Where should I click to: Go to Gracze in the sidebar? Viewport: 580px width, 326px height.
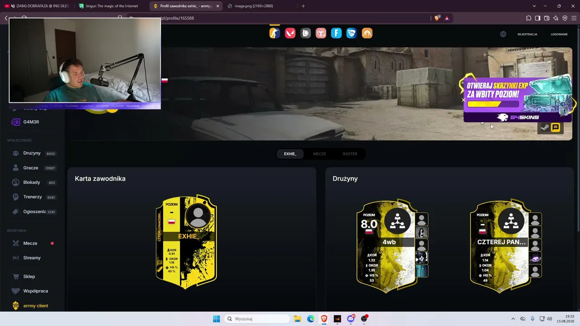click(32, 168)
